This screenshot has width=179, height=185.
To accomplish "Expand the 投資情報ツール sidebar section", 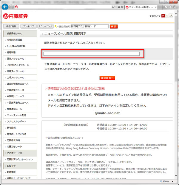I will coord(20,34).
